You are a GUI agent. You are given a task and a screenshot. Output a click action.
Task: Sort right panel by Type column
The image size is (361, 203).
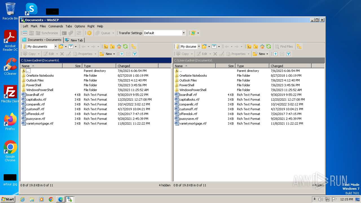coord(252,66)
